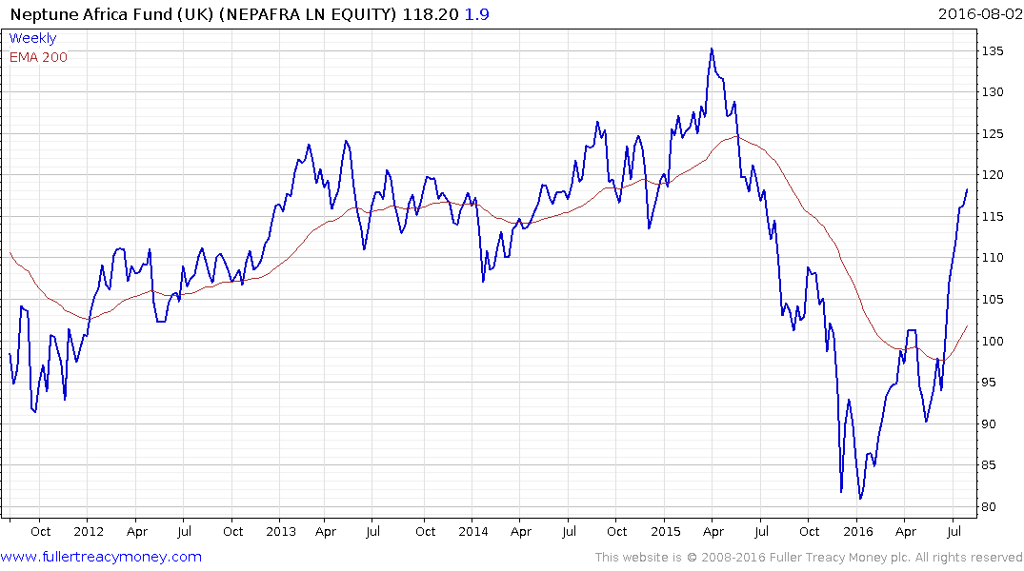Click the early 2016 price low on the chart
Viewport: 1024px width, 571px height.
[860, 499]
